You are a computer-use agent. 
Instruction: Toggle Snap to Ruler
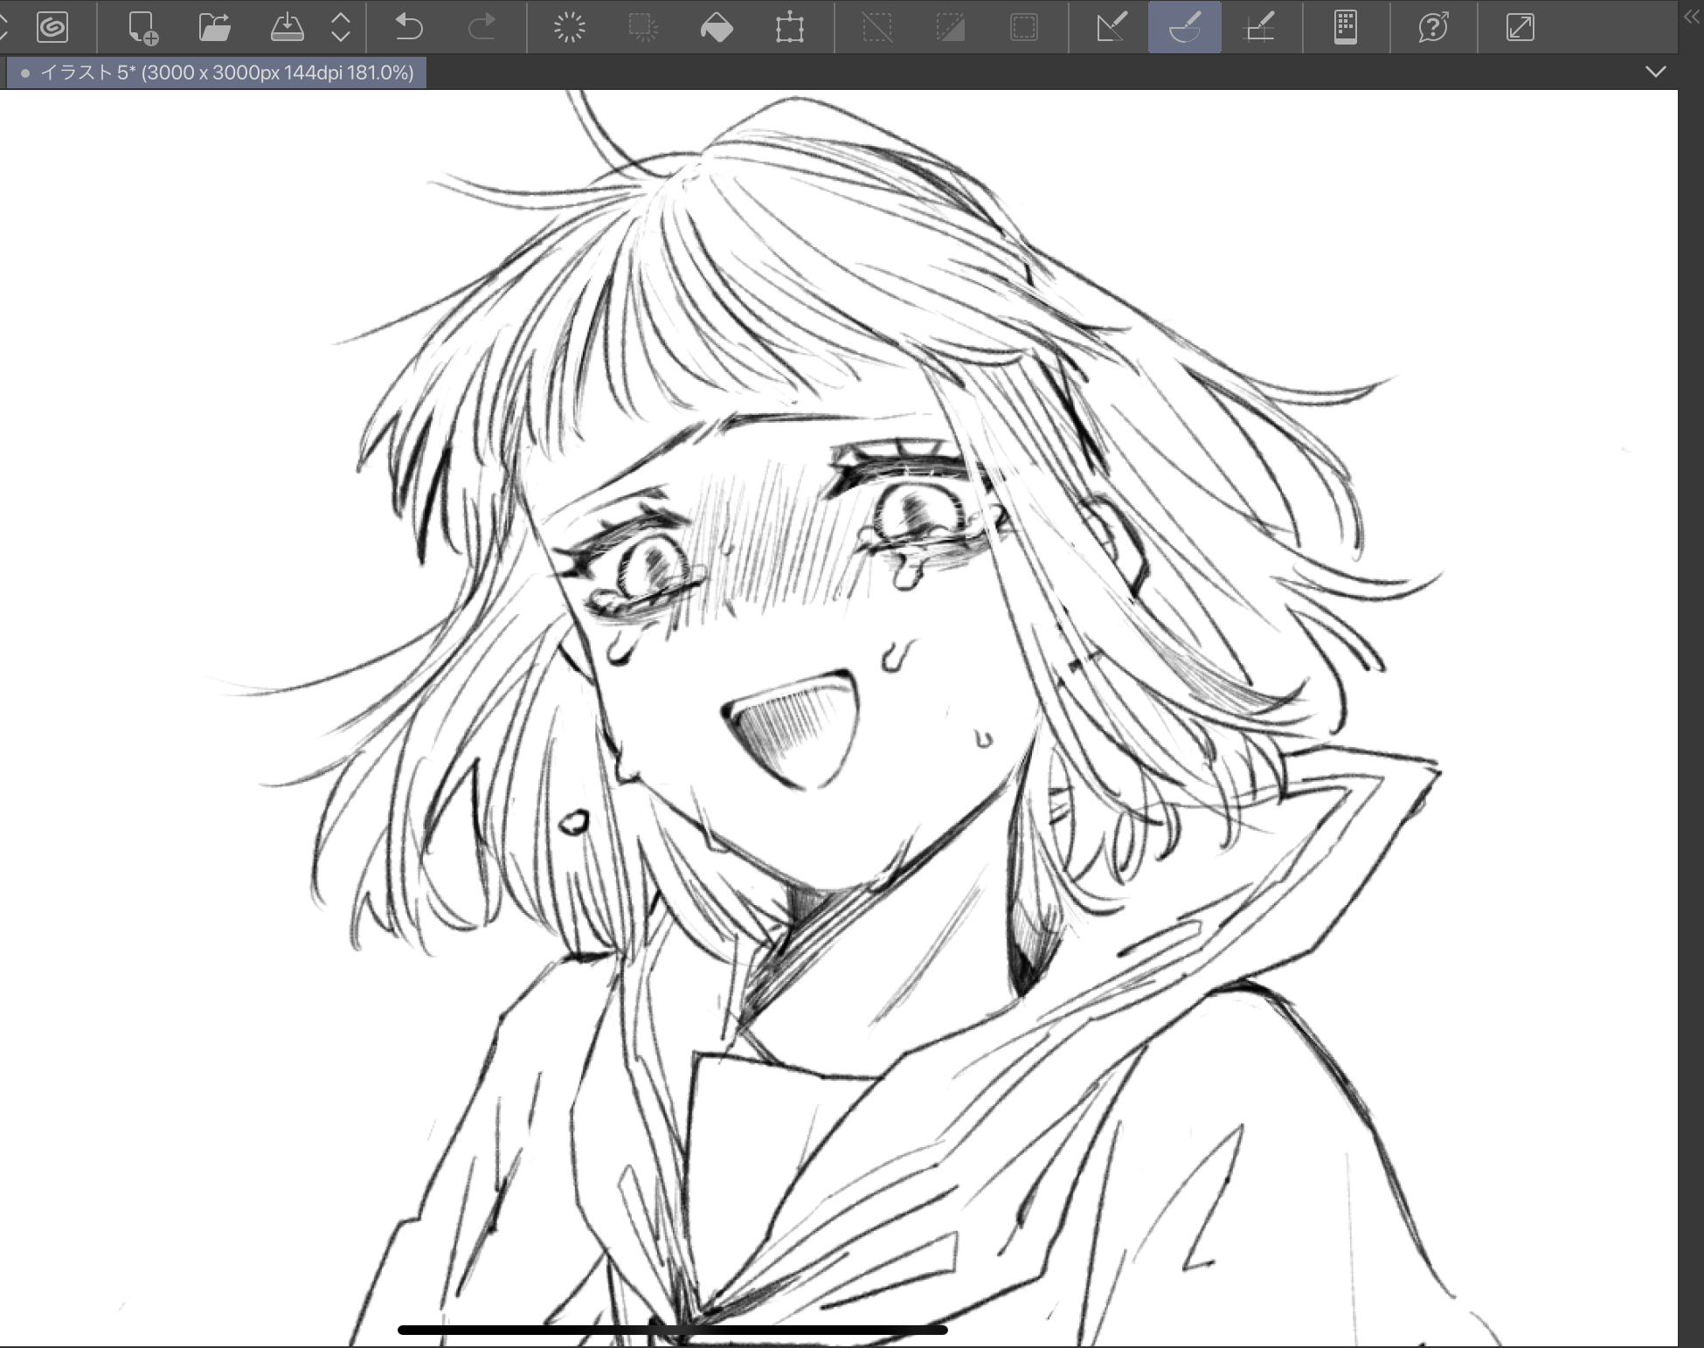click(x=1111, y=27)
